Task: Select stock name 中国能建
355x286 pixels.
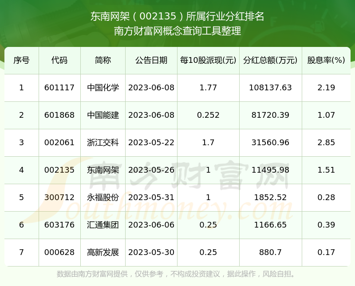Action: [x=103, y=115]
